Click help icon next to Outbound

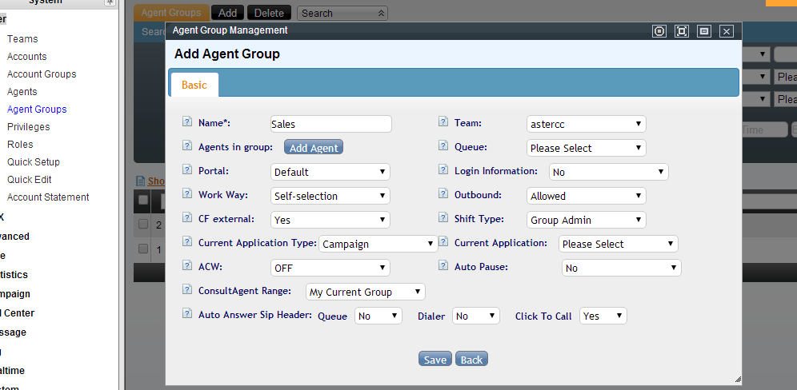point(443,194)
